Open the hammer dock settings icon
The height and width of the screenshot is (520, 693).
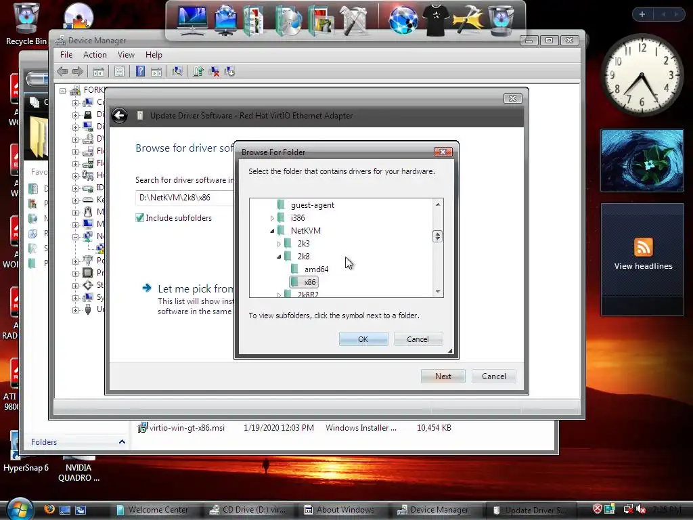coord(468,20)
